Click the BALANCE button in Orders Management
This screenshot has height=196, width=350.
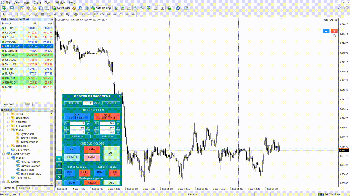[x=111, y=103]
